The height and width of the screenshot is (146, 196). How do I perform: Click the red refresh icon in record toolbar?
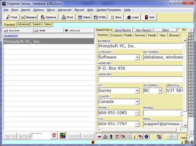pos(117,137)
